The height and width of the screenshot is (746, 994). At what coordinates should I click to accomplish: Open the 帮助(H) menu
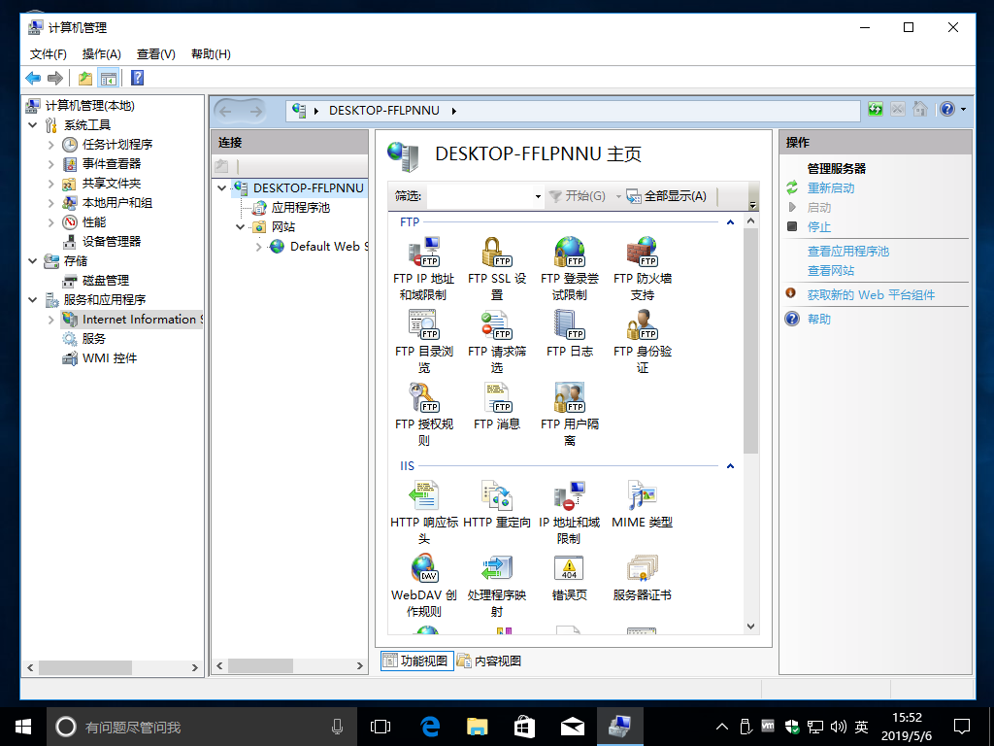(211, 54)
